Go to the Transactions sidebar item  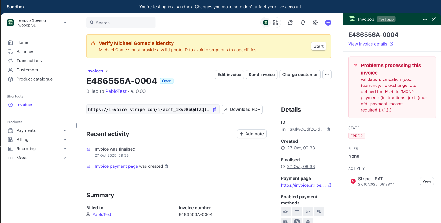29,60
